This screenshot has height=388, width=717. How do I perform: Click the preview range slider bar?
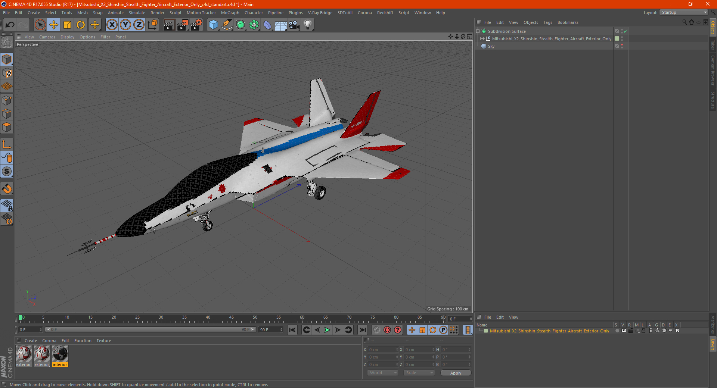click(x=150, y=329)
